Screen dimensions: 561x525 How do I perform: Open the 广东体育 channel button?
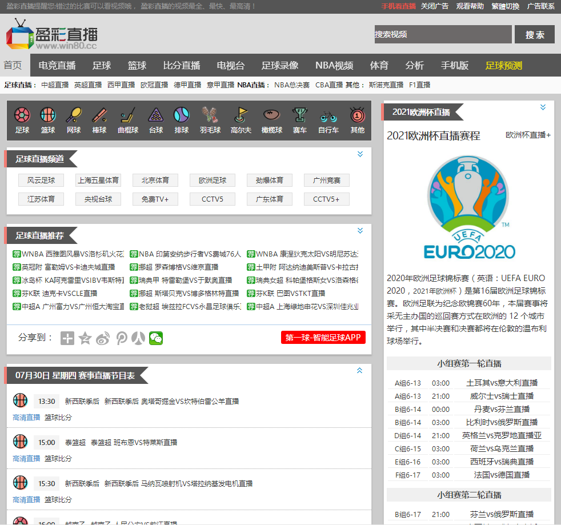270,199
